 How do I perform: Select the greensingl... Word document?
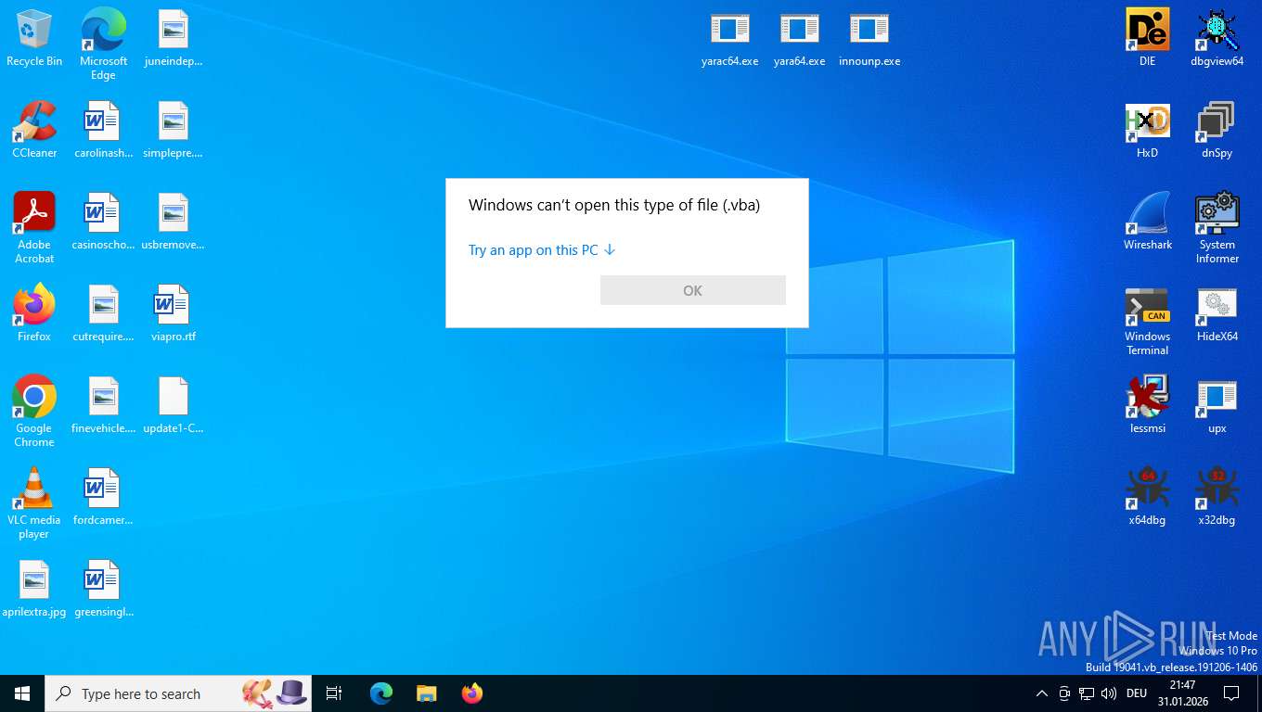(103, 589)
